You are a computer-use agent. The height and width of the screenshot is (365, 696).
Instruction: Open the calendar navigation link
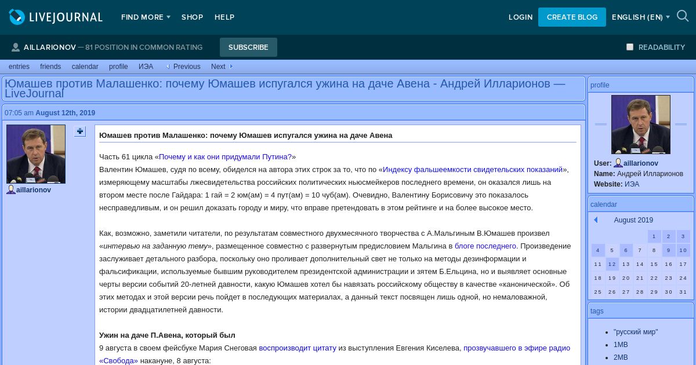pos(85,67)
